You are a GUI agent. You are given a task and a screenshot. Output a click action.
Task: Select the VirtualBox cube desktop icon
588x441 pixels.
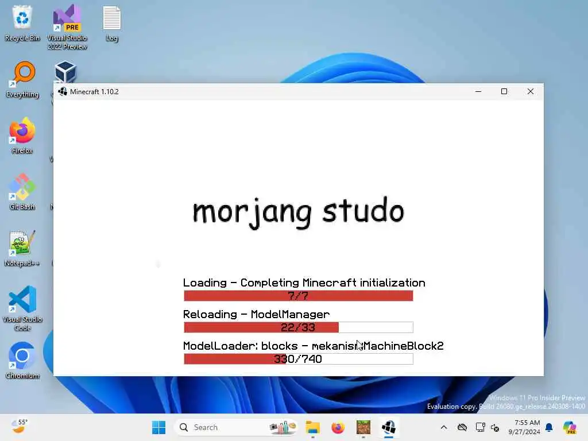coord(65,72)
